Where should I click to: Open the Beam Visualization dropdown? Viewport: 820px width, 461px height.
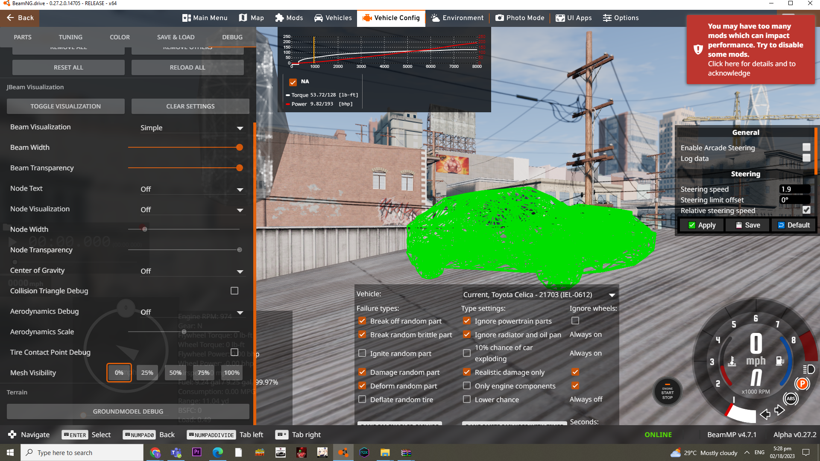tap(192, 128)
